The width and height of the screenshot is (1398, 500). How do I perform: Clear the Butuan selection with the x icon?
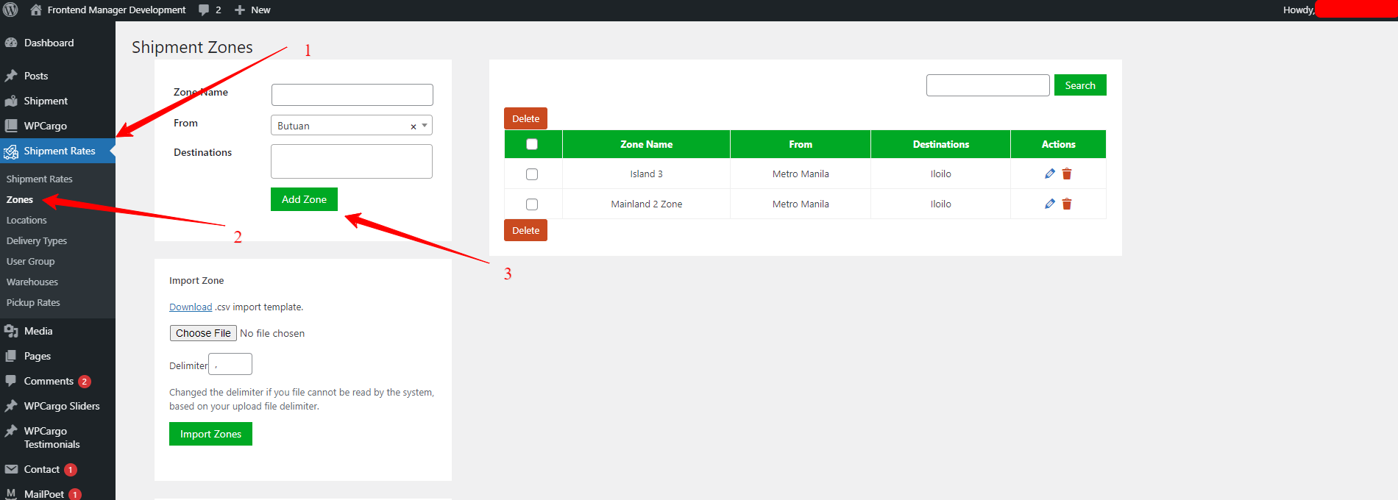[x=413, y=126]
